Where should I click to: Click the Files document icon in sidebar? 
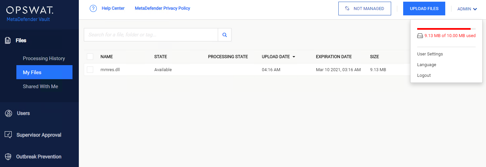[8, 40]
